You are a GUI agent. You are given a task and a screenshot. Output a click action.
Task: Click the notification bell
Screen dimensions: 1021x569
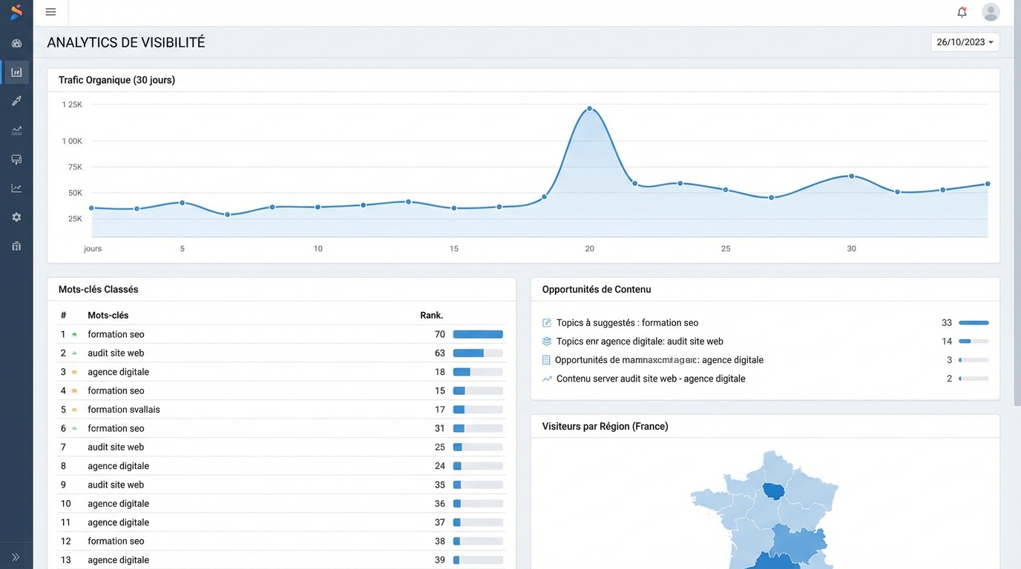962,12
